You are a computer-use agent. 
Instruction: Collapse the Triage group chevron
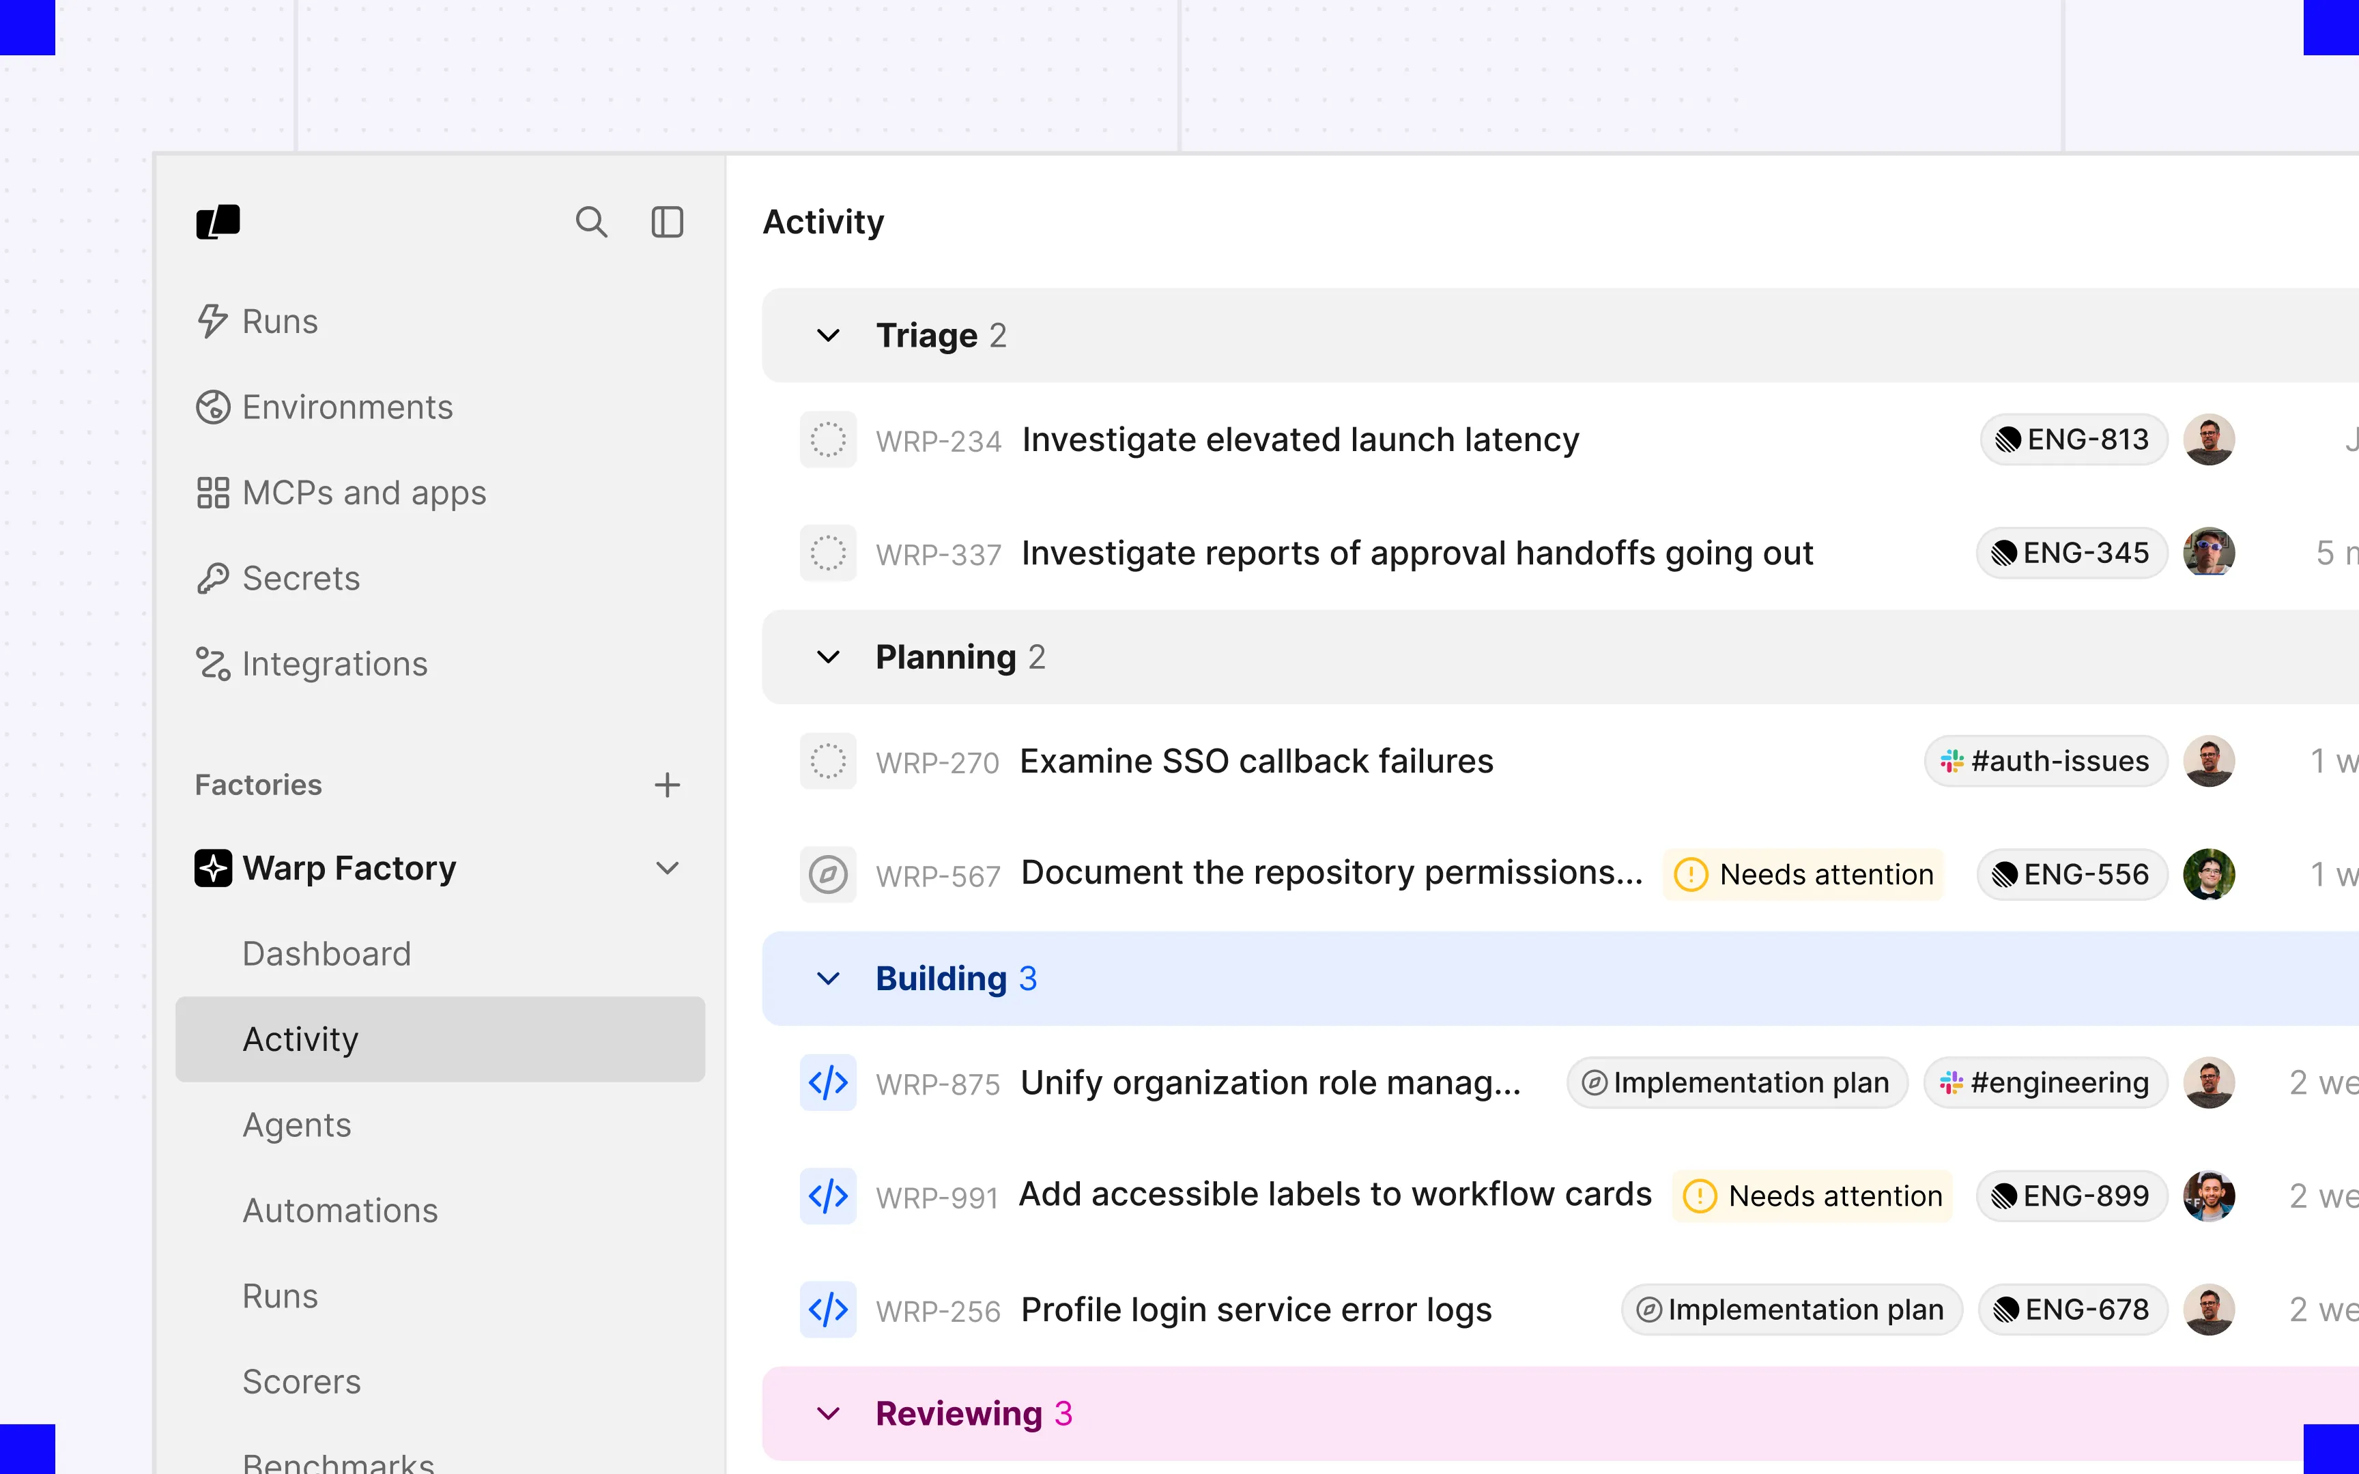(x=827, y=335)
